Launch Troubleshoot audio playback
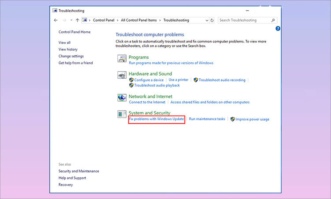Screen dimensions: 331x199 tap(157, 85)
